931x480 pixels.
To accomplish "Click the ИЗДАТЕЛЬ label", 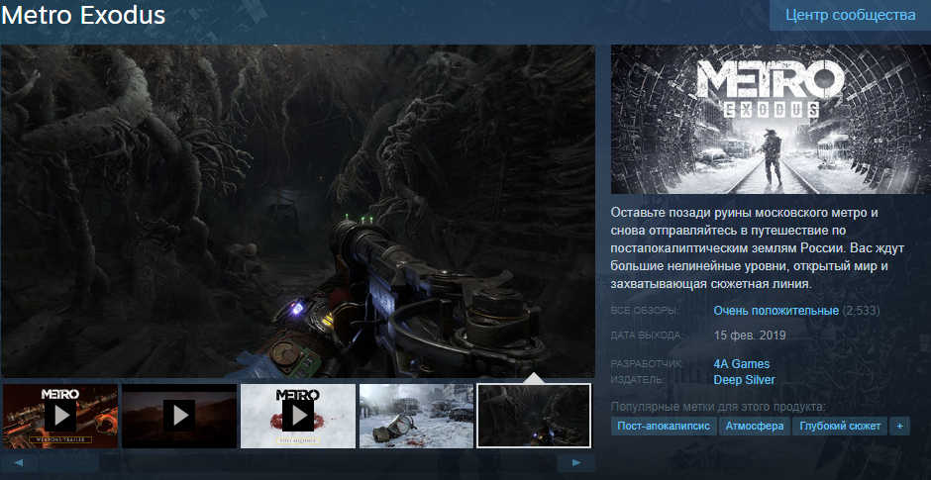I will pos(638,380).
